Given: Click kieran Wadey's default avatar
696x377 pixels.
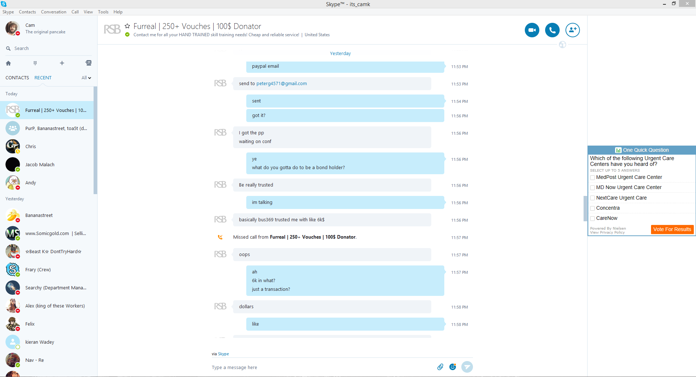Looking at the screenshot, I should tap(13, 342).
